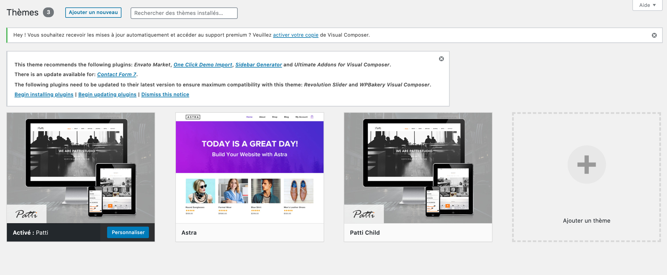
Task: Open the Contact Form 7 update link
Action: [117, 74]
